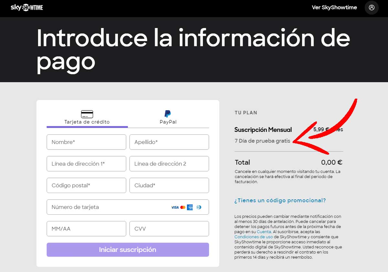Screen dimensions: 388x272
Task: Switch to the PayPal payment tab
Action: pyautogui.click(x=168, y=118)
